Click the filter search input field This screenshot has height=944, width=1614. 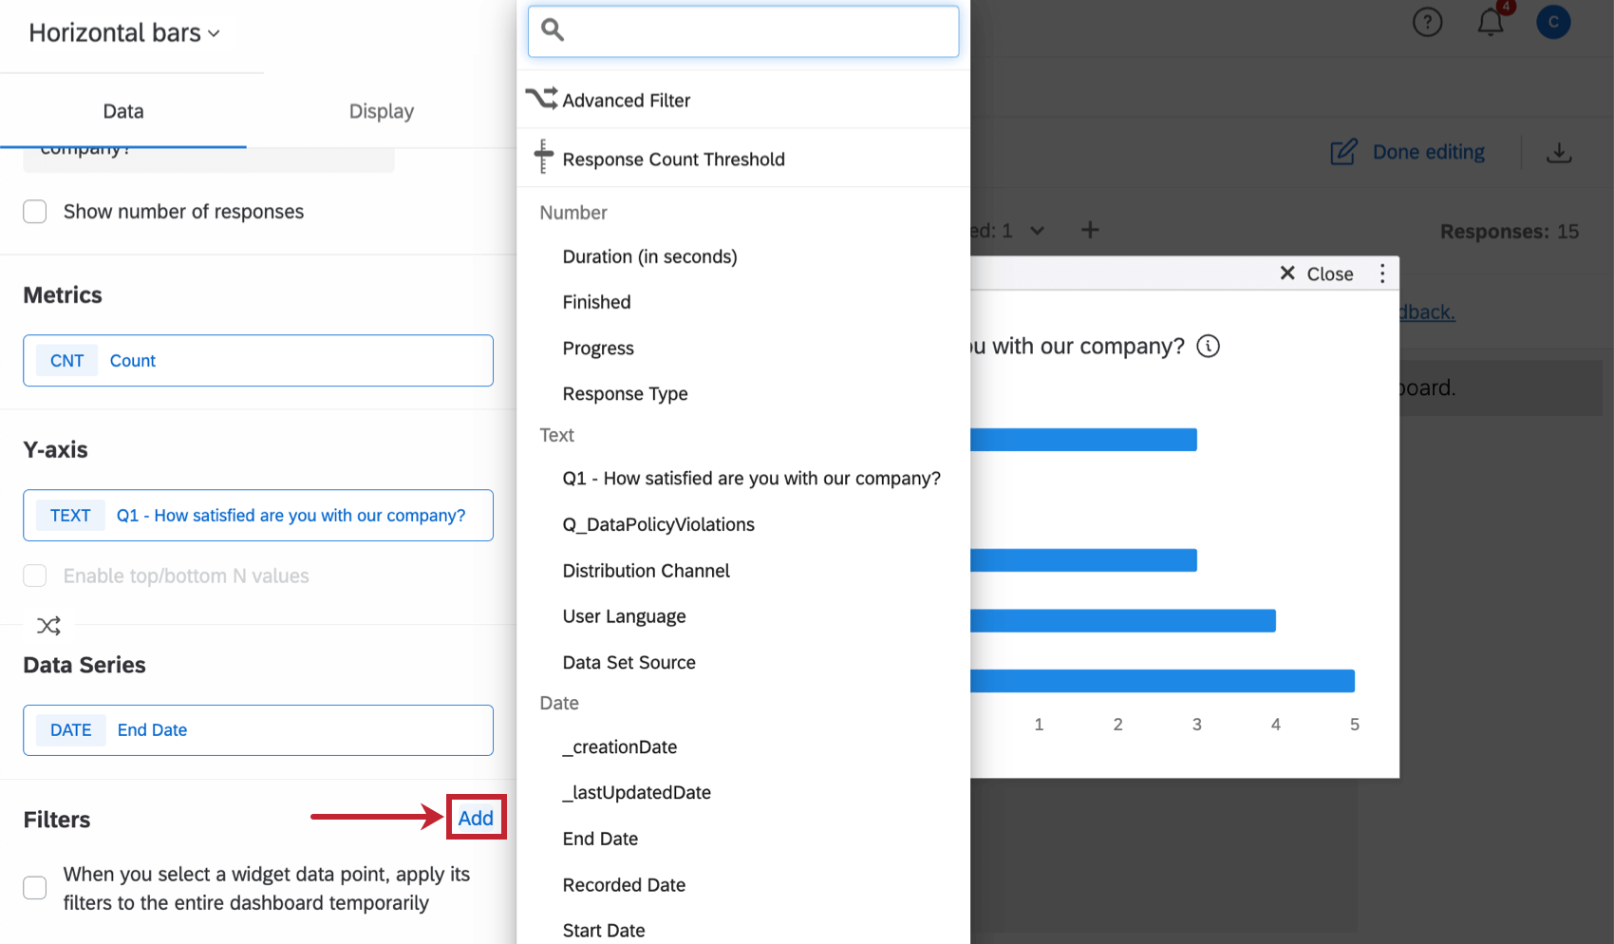click(x=742, y=30)
